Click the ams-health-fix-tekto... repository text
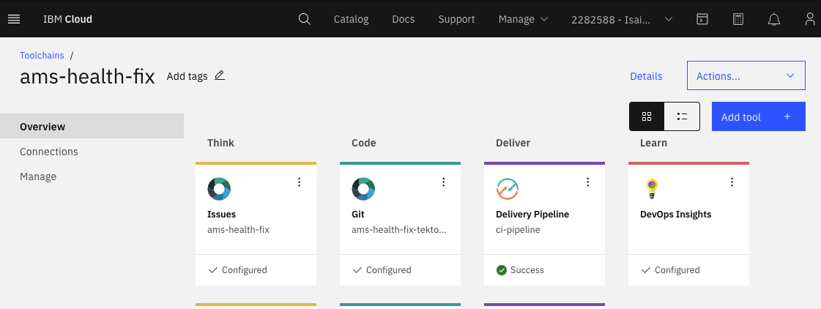Screen dimensions: 821x309 399,229
